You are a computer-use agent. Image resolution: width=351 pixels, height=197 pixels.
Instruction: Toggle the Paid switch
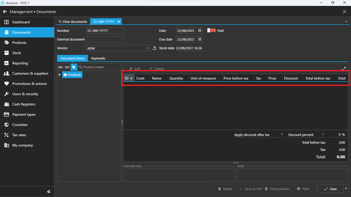click(x=212, y=31)
